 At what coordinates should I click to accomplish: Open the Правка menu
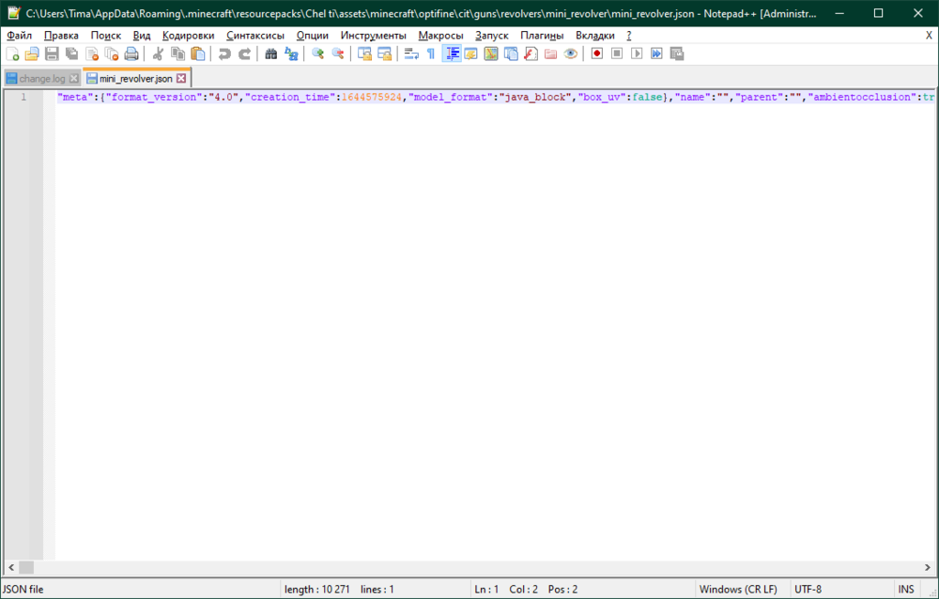tap(61, 36)
